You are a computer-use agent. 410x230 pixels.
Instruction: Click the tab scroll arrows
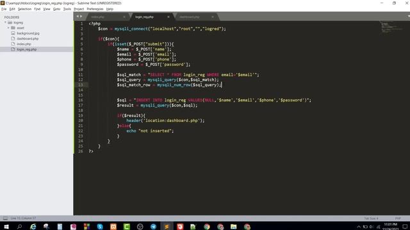pyautogui.click(x=79, y=16)
